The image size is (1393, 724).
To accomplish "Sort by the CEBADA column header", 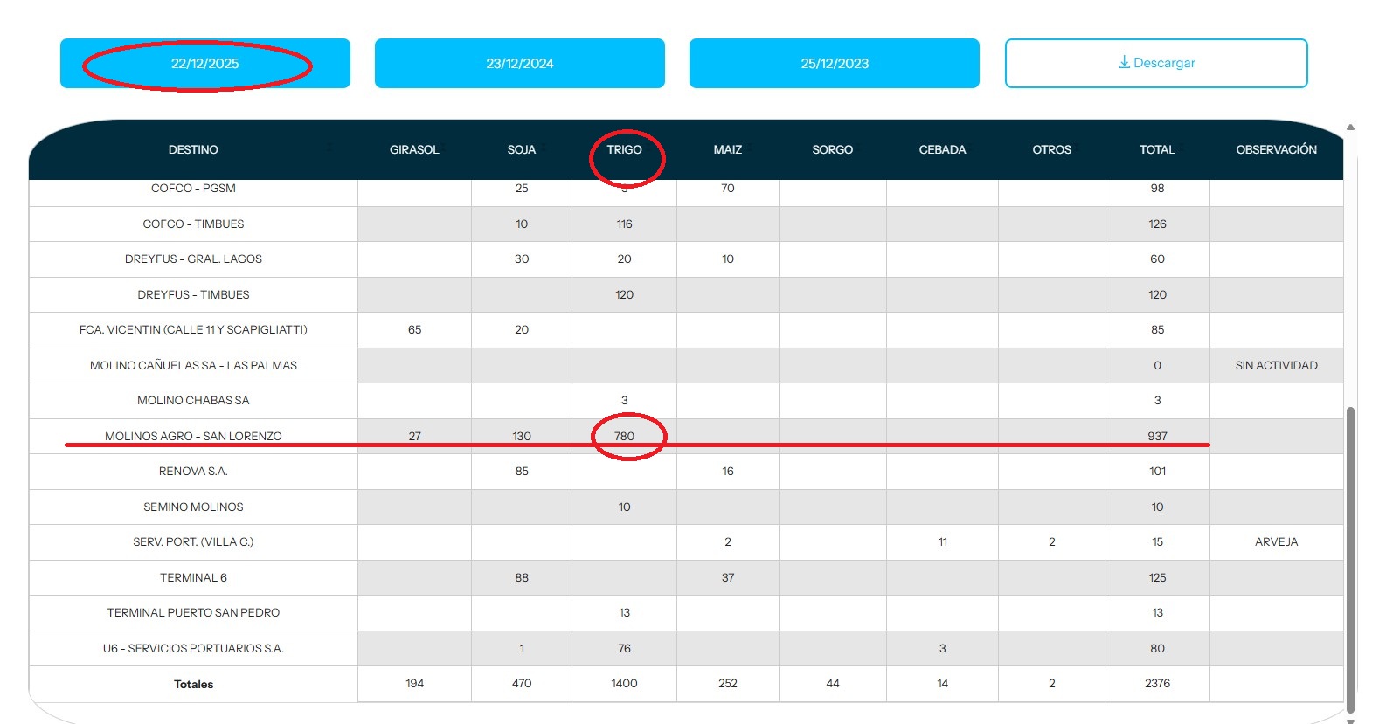I will coord(942,149).
